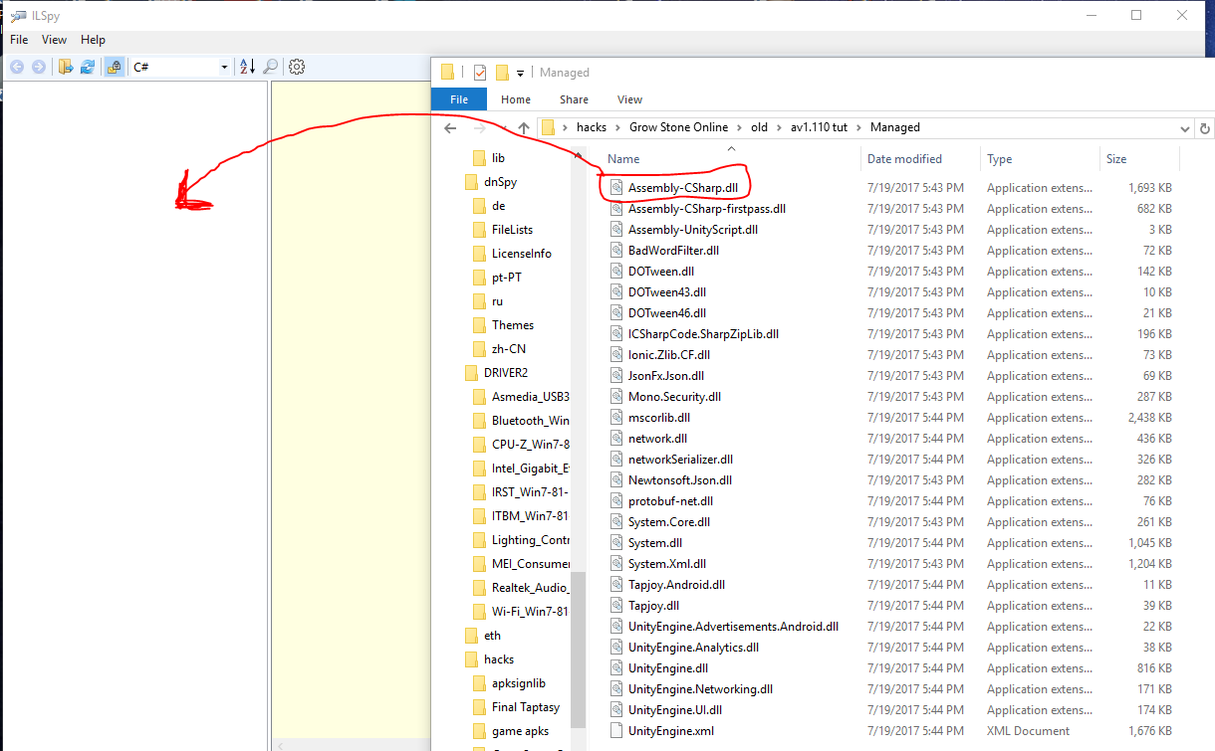Sort assemblies alphabetically in ILSpy

click(247, 67)
